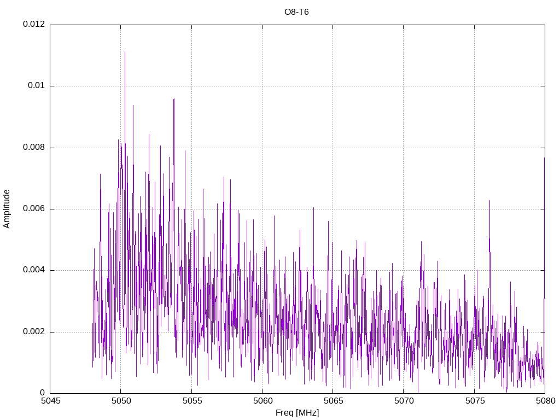Click the 0 y-axis tick label
Screen dimensions: 560x420
43,393
